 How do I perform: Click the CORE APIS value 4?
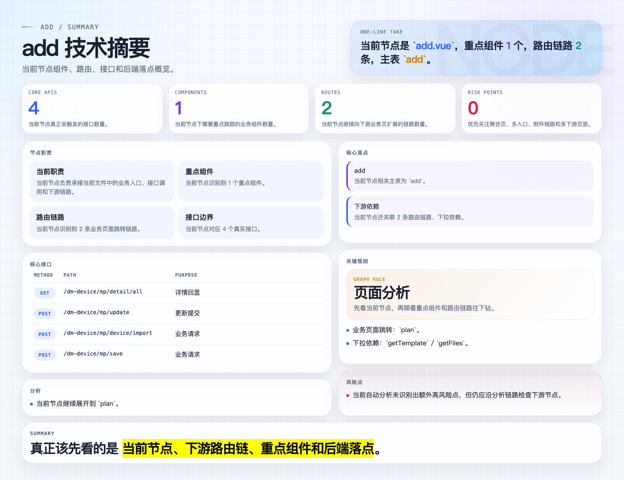tap(34, 108)
